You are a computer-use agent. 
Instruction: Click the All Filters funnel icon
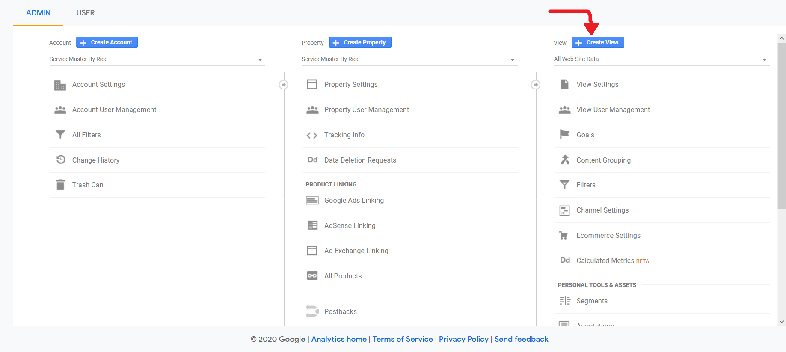(x=60, y=135)
